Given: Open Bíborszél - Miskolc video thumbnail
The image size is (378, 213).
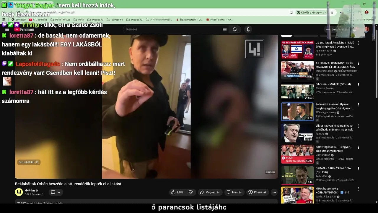Looking at the screenshot, I should click(x=297, y=91).
